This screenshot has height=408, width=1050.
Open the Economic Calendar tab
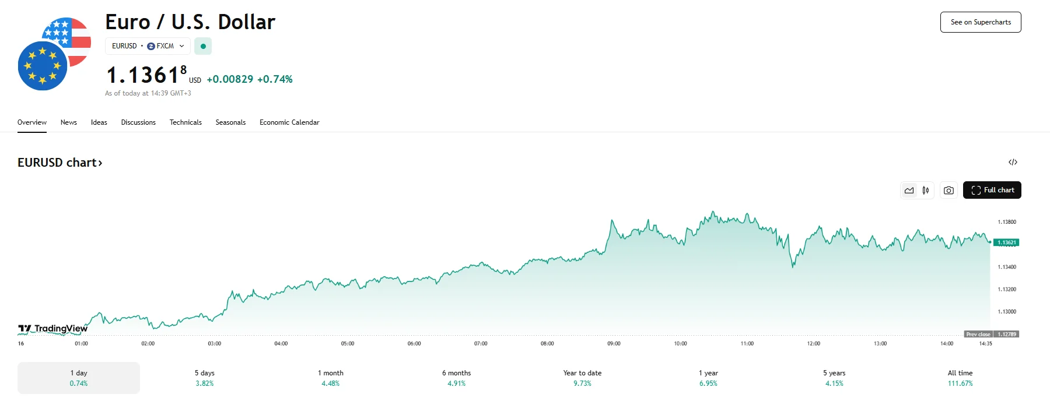(289, 122)
